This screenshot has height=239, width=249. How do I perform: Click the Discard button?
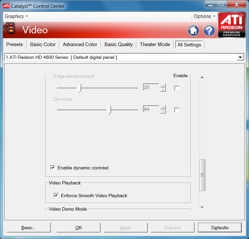click(173, 228)
